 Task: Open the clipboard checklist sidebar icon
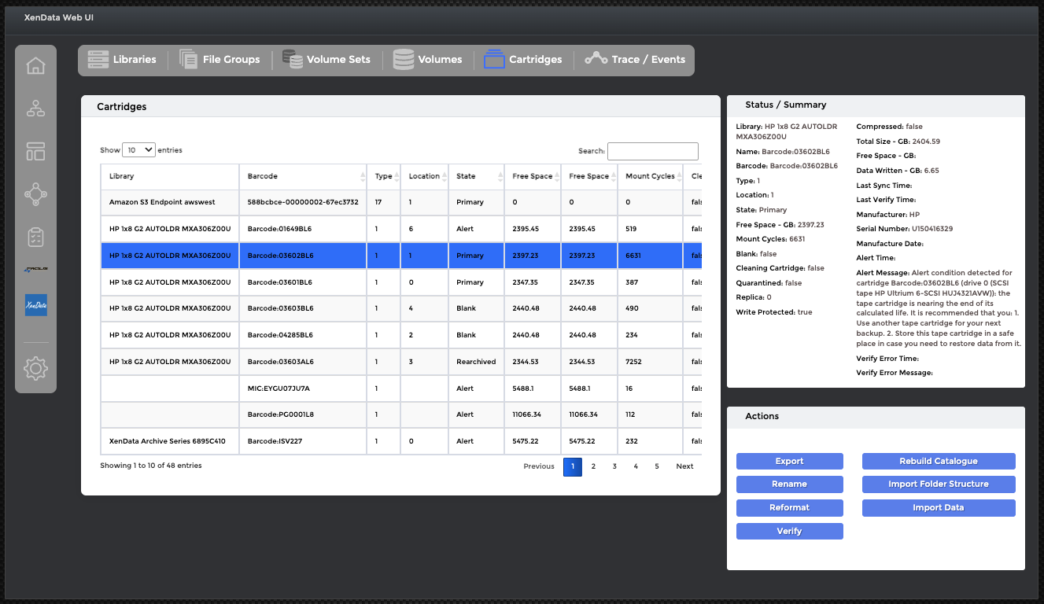36,236
